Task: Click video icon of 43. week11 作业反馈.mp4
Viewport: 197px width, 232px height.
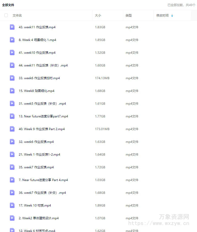Action: click(12, 27)
